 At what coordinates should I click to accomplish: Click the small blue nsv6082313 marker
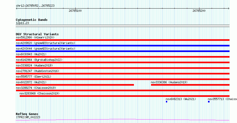click(x=166, y=102)
